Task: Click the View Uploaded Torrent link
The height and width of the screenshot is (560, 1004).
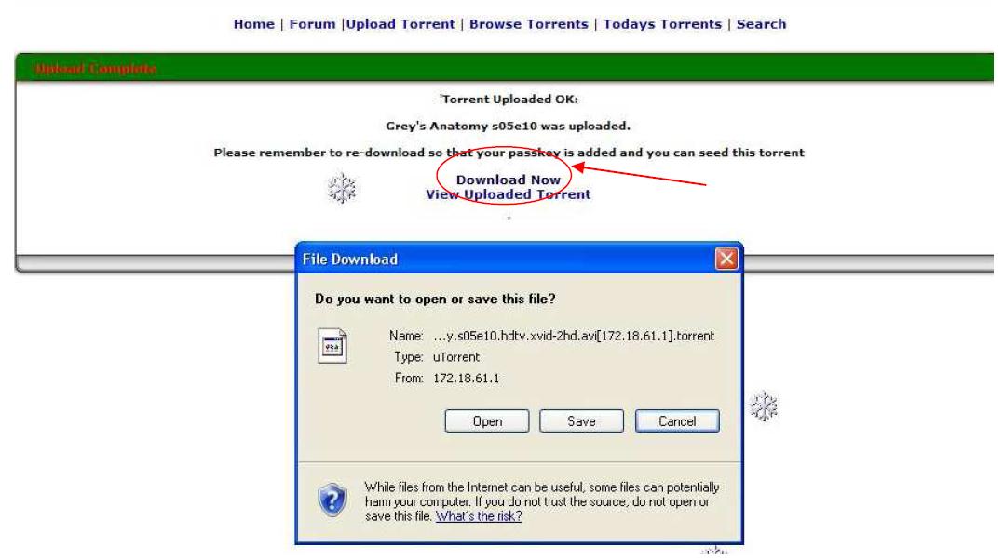Action: 509,194
